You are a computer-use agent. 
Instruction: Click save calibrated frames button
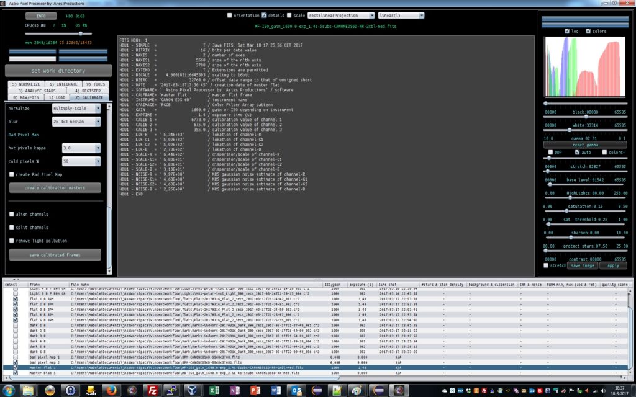55,255
